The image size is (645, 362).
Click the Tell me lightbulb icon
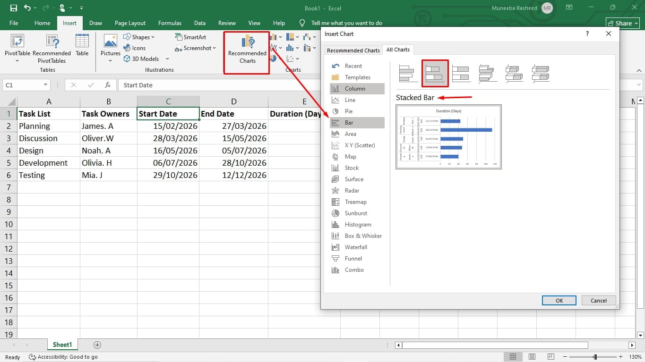(302, 23)
